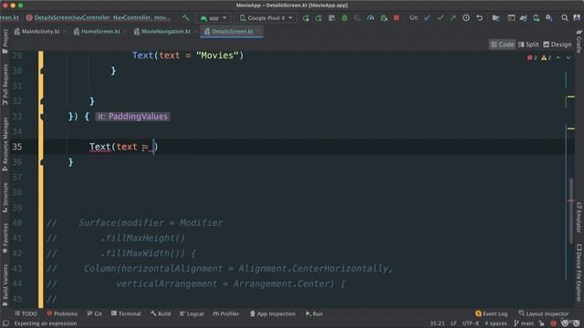Image resolution: width=584 pixels, height=328 pixels.
Task: Open the Emulator tool window
Action: (x=579, y=218)
